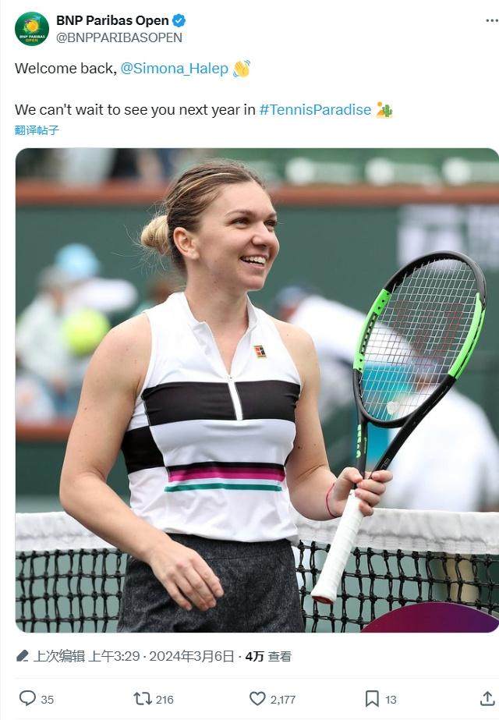Click the 216 reposts count

coord(165,700)
